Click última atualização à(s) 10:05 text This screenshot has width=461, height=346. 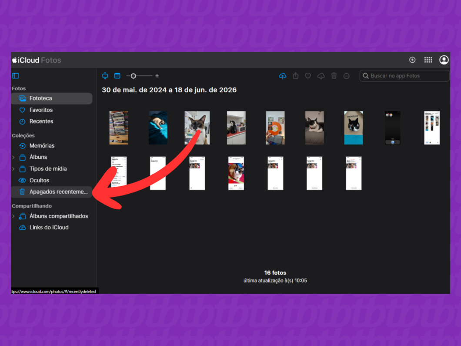(275, 281)
